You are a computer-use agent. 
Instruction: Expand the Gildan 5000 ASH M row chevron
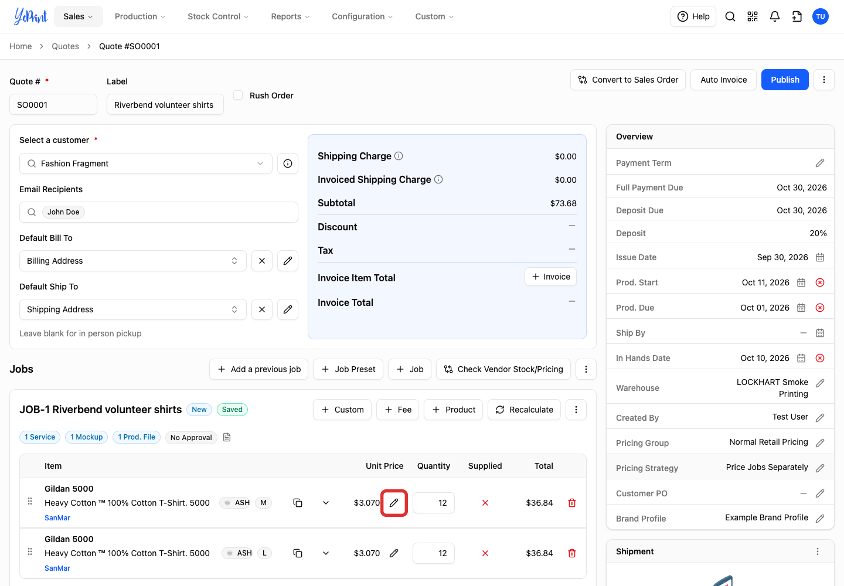326,503
